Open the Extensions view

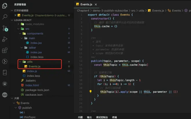point(5,50)
